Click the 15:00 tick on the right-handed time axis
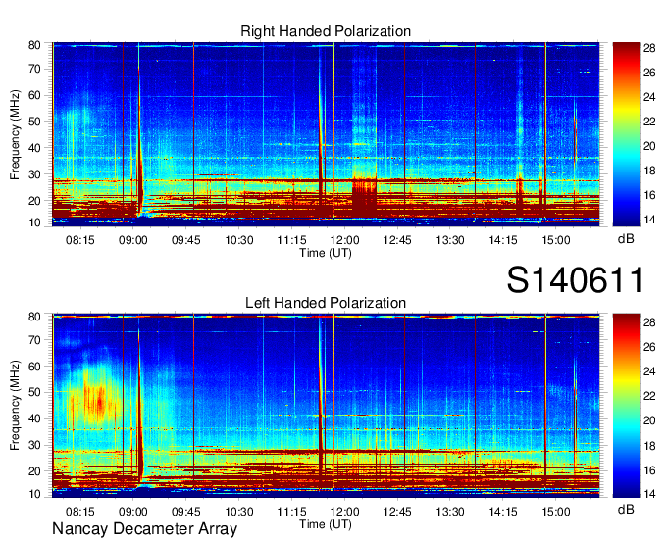The image size is (667, 541). 556,240
